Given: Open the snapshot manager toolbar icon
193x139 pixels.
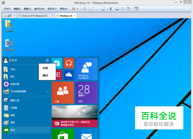Looking at the screenshot, I should tap(104, 9).
